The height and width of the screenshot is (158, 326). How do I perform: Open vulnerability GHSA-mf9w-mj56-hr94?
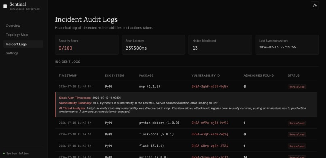click(x=210, y=123)
